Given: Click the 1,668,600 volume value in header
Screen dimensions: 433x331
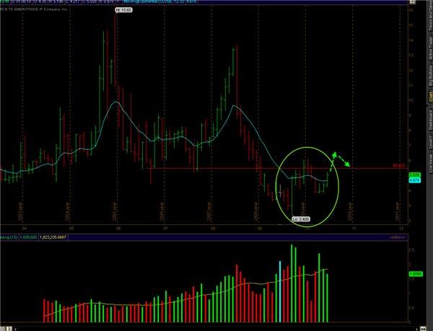Looking at the screenshot, I should point(28,237).
